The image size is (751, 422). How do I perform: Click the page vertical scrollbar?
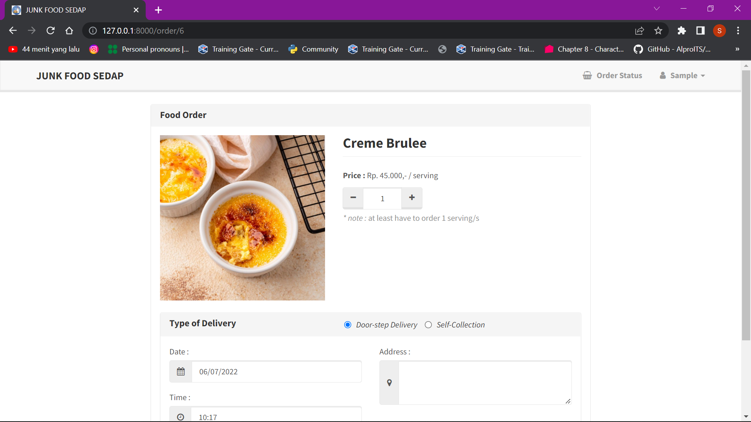[x=746, y=205]
